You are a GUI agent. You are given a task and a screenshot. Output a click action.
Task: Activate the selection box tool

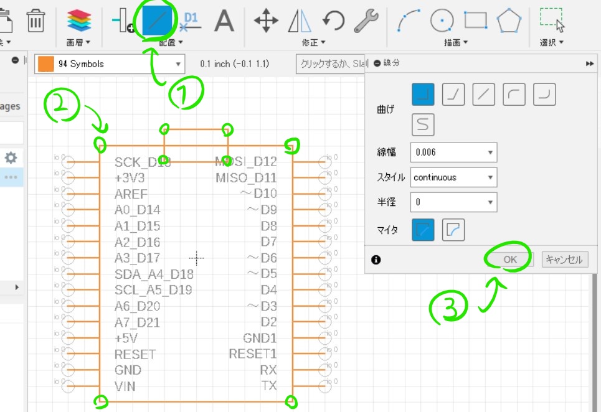tap(552, 20)
